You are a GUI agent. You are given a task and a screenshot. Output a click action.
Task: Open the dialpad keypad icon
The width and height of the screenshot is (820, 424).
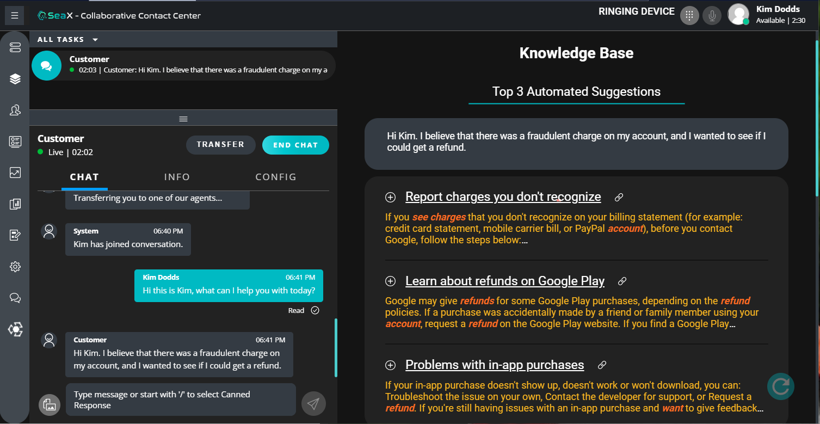[x=689, y=15]
